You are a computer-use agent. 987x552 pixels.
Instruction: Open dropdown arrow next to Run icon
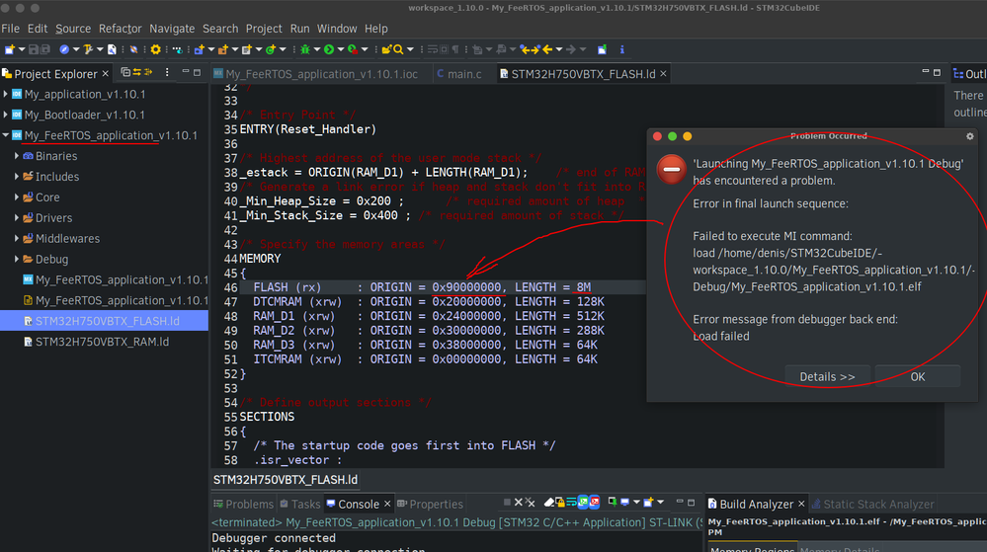341,49
